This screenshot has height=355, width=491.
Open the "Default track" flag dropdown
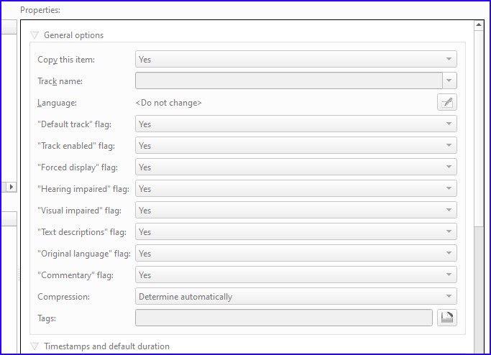pos(295,124)
